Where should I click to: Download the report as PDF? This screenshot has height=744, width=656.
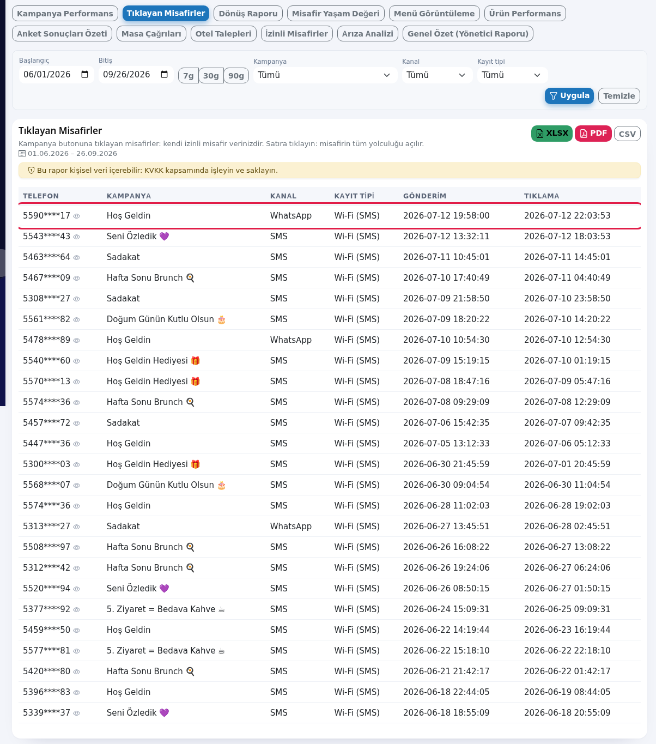(593, 134)
